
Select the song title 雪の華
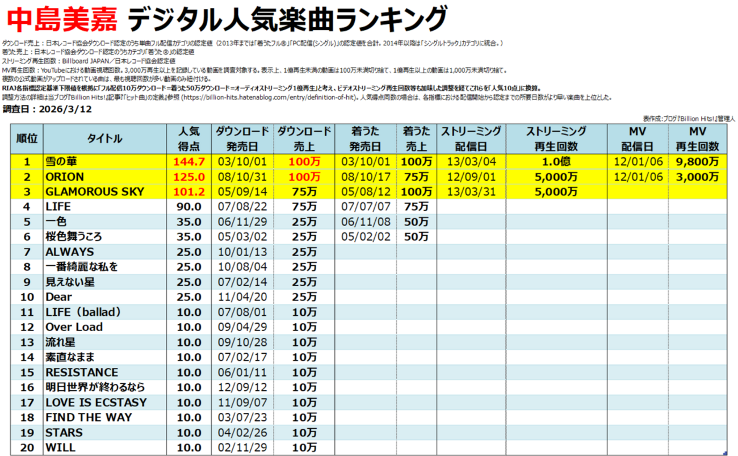pos(60,161)
